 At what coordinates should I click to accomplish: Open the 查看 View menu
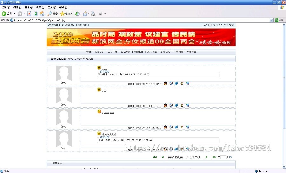coord(29,7)
